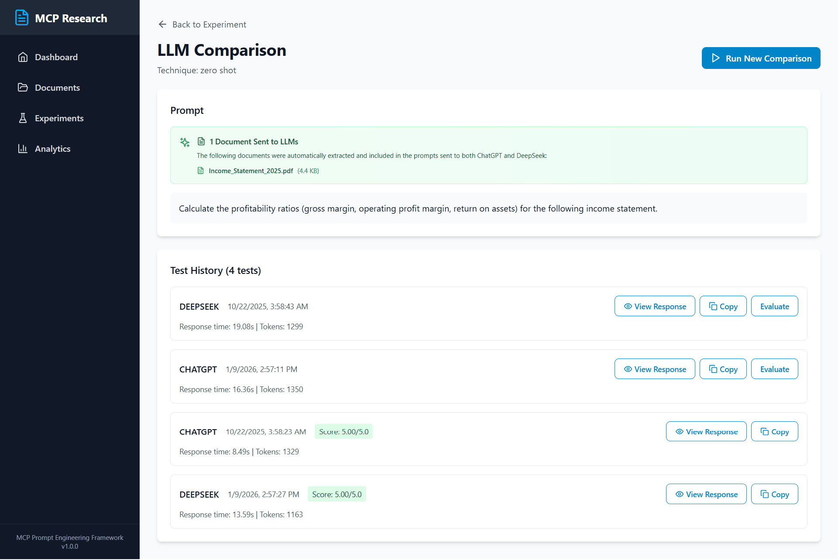Viewport: 838px width, 560px height.
Task: Click the sparkle icon in document banner
Action: (x=185, y=142)
